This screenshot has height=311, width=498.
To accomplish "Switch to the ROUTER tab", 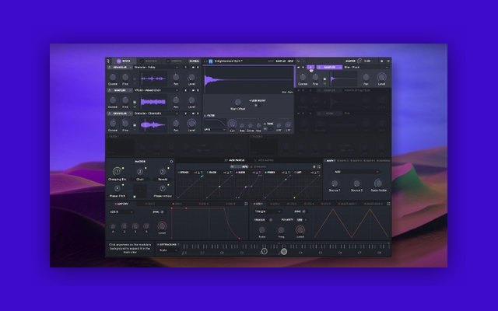I will coord(149,61).
